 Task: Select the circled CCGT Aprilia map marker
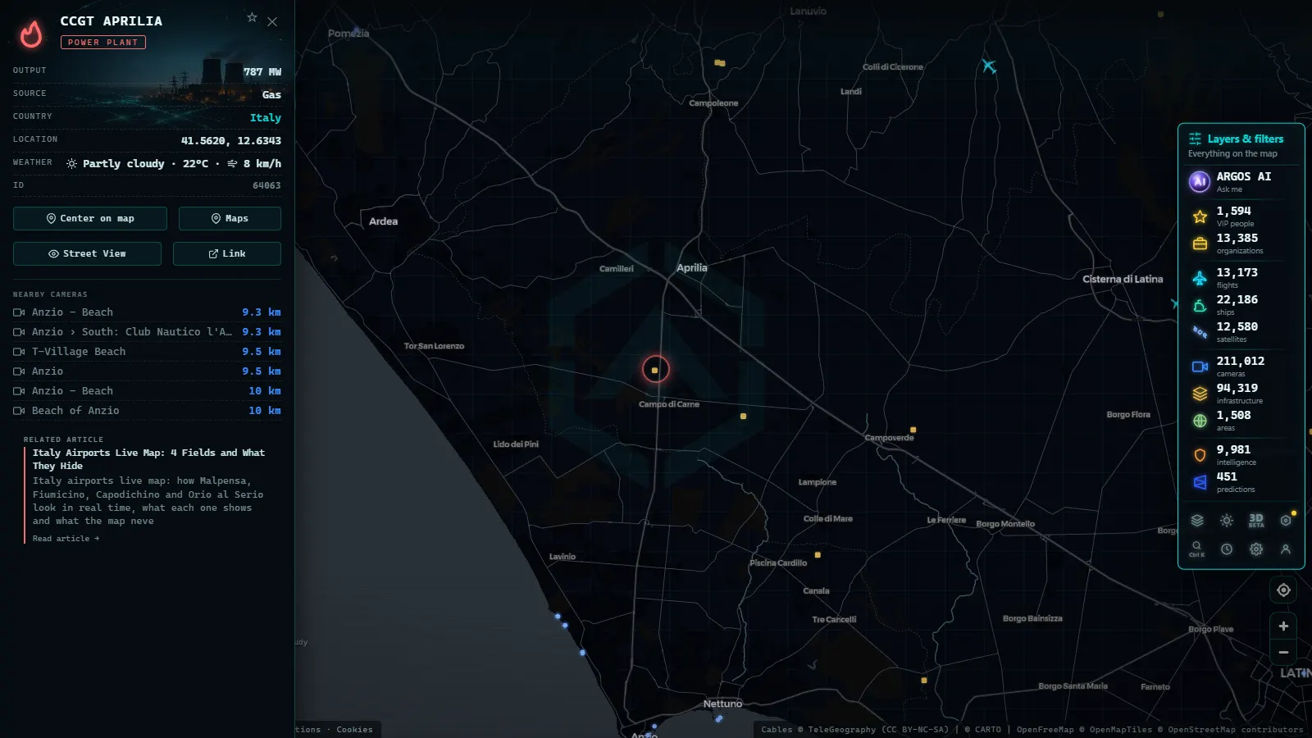(x=655, y=370)
